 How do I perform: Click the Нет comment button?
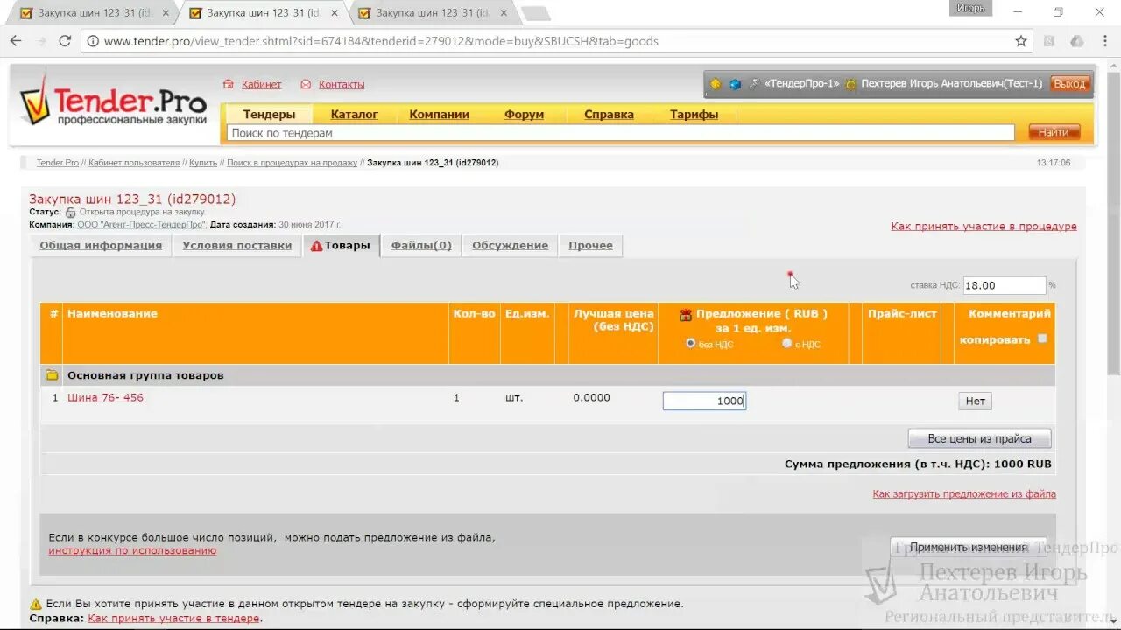click(975, 402)
